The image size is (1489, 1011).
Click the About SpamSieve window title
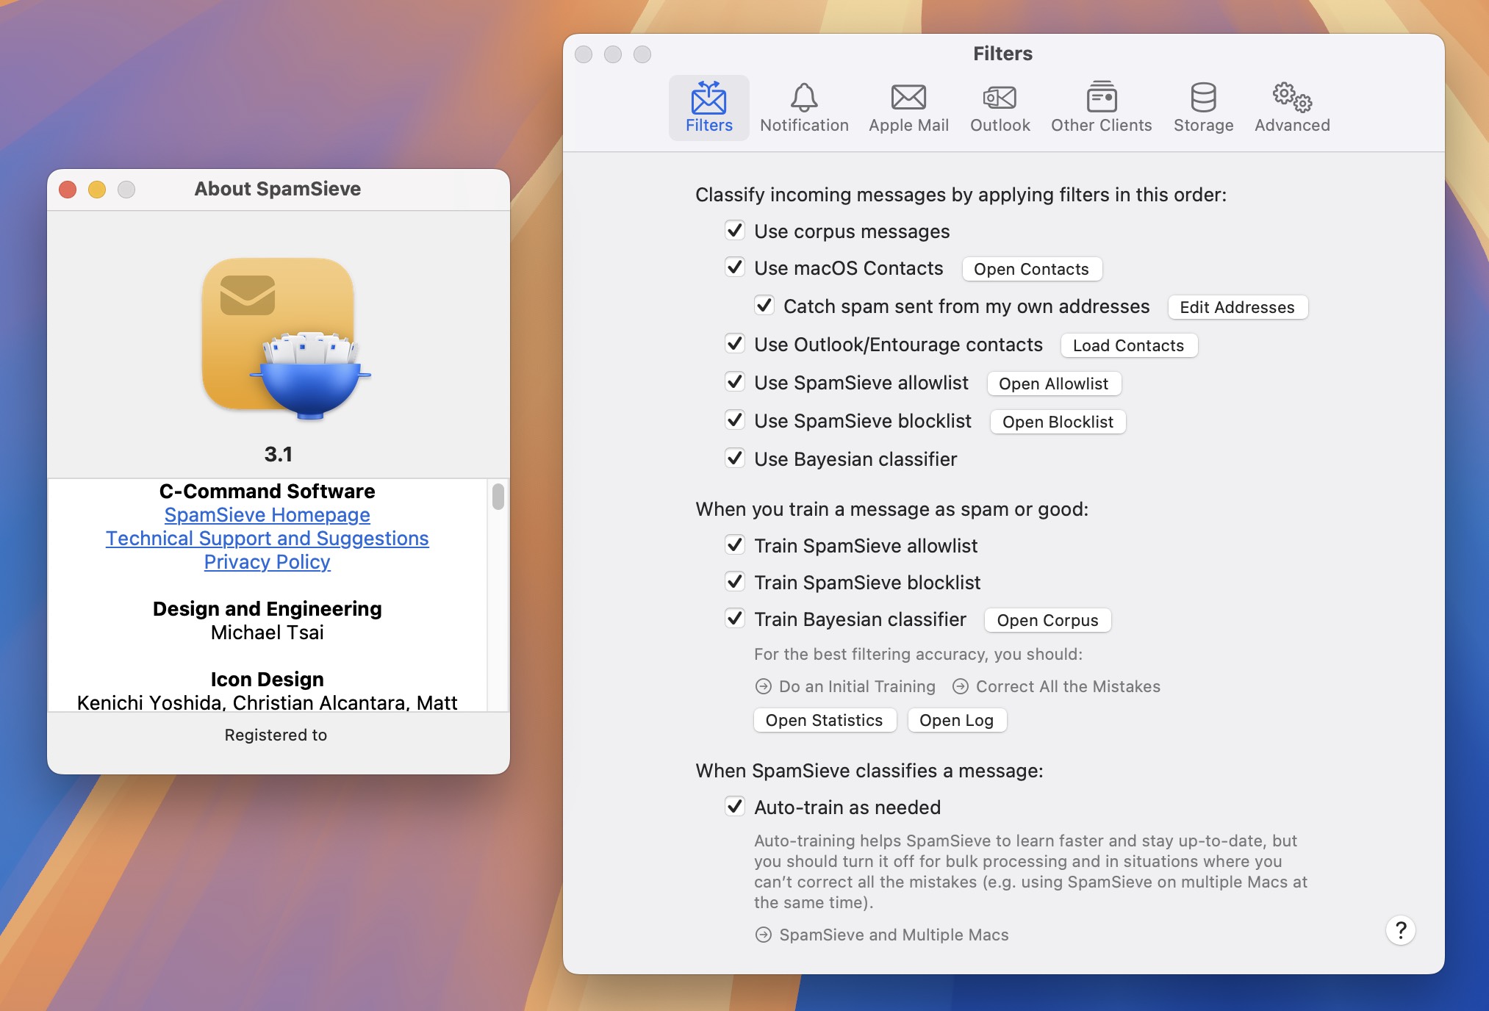pyautogui.click(x=278, y=189)
